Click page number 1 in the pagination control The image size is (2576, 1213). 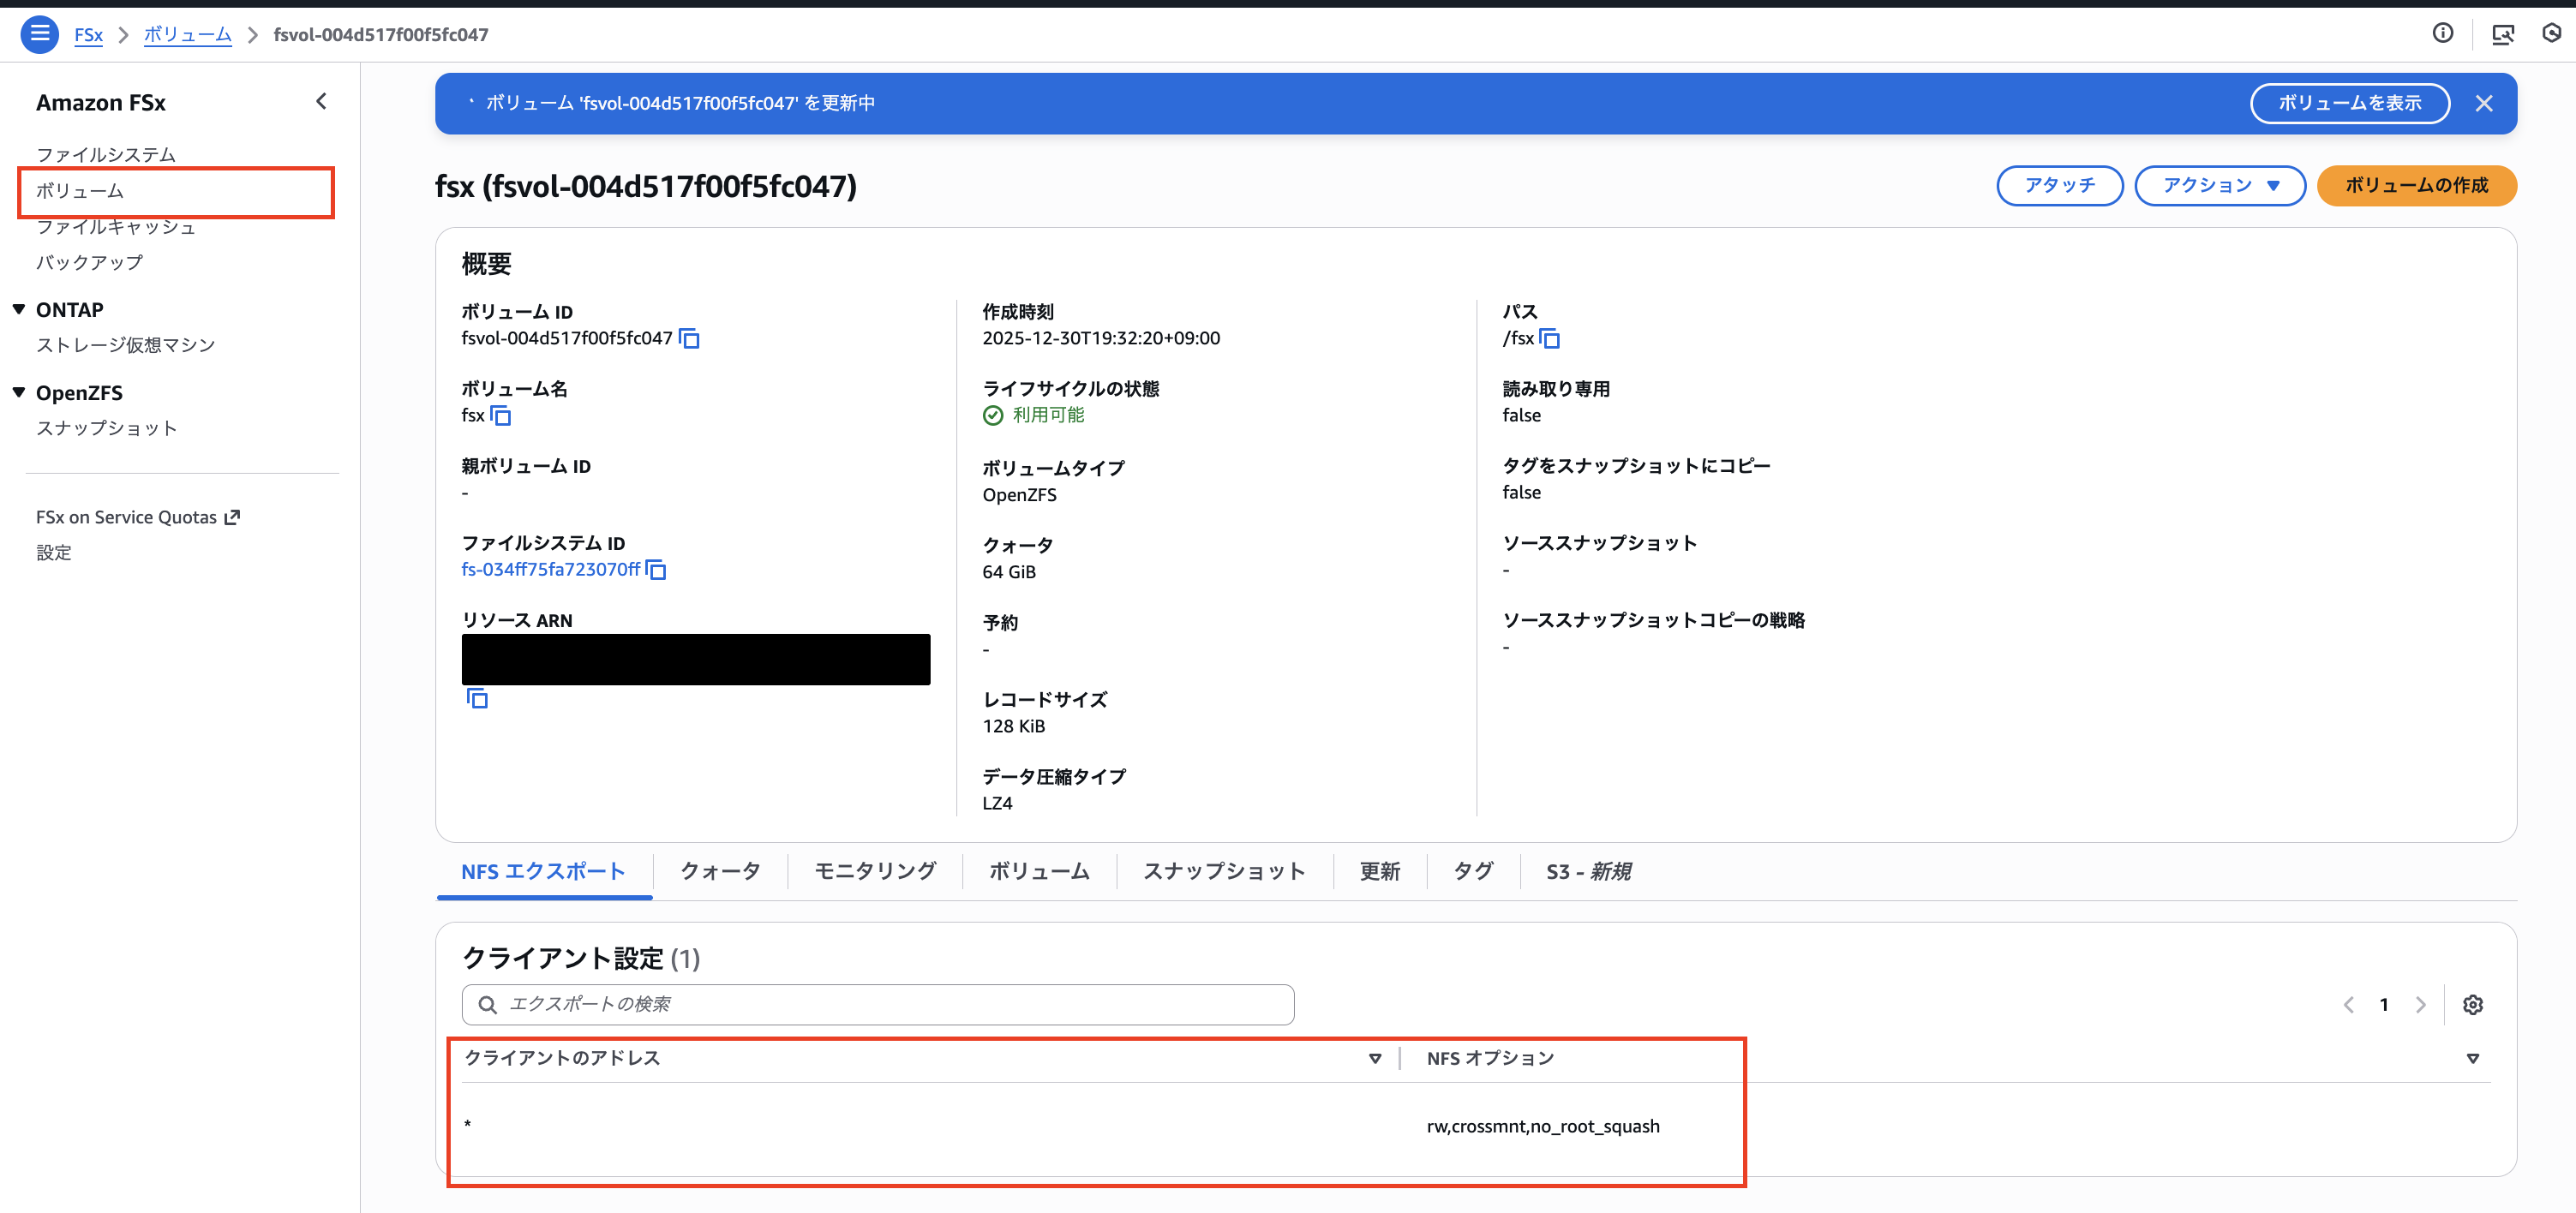pos(2385,1004)
